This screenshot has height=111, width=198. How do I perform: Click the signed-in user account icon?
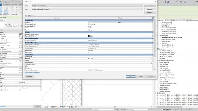coord(168,2)
